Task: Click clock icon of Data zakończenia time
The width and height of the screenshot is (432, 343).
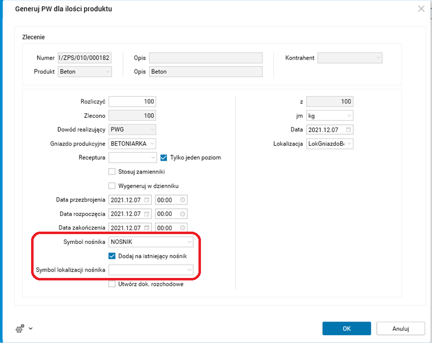Action: pos(183,228)
